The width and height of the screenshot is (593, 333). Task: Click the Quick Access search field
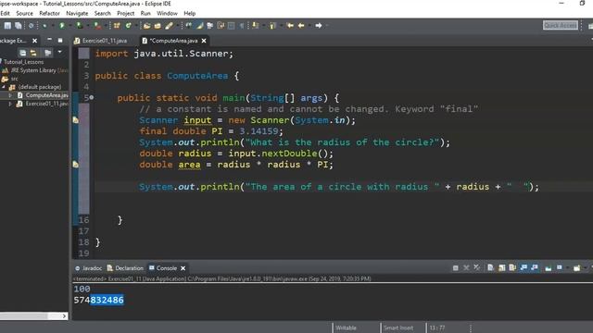click(561, 25)
